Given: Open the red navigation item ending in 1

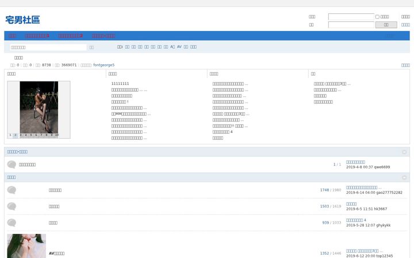Looking at the screenshot, I should (37, 36).
